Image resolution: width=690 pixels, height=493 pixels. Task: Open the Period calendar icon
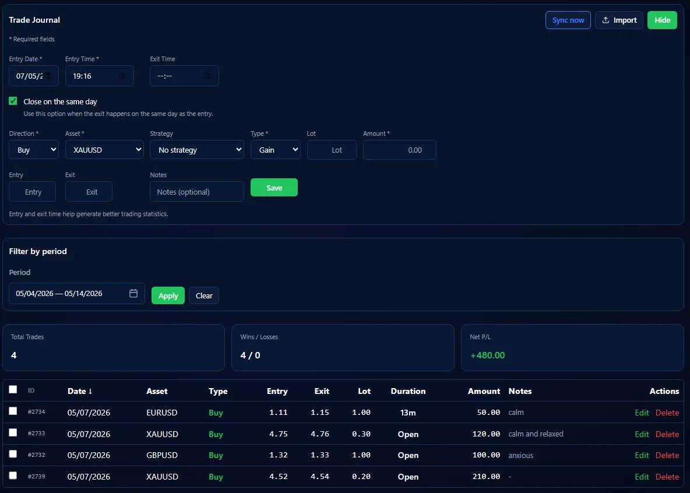pos(133,293)
